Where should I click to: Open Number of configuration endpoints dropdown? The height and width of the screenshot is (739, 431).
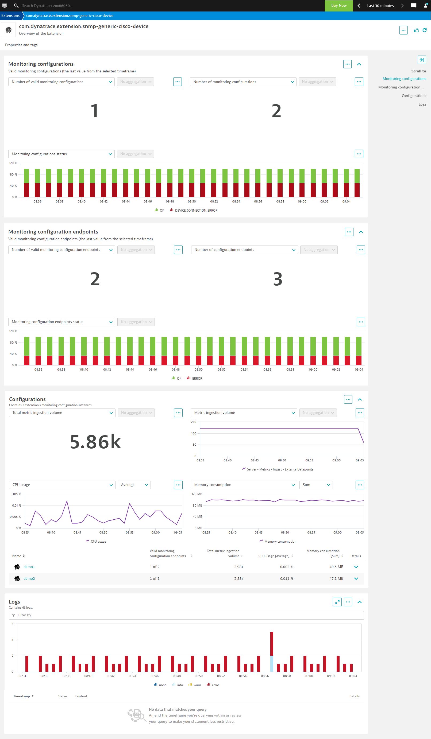click(244, 250)
